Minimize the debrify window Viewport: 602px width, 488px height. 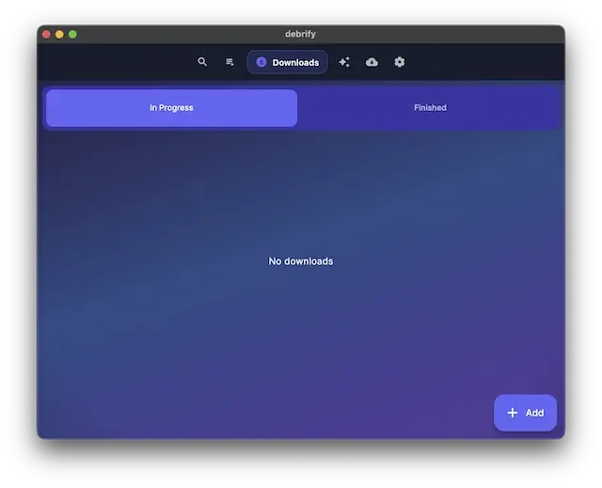pos(59,34)
